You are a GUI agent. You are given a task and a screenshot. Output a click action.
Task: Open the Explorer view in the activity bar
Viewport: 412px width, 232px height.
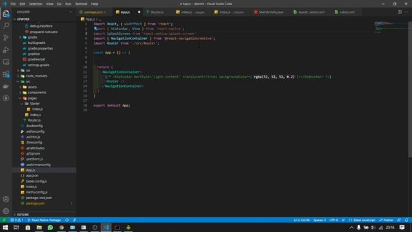(x=6, y=14)
